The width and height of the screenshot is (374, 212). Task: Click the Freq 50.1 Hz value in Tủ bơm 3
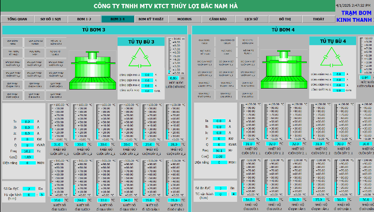(x=28, y=151)
